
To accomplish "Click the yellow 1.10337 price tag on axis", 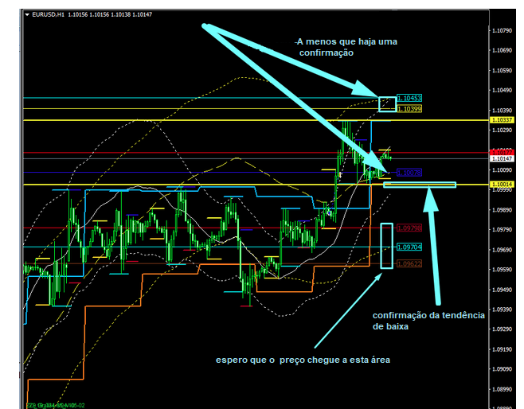I will tap(502, 120).
